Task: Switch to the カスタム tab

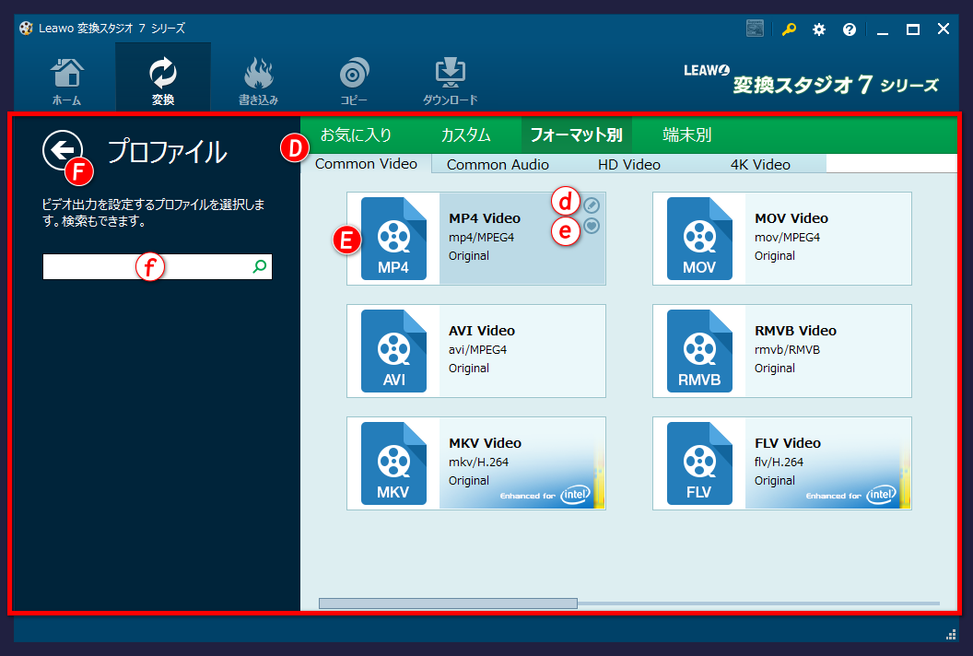Action: 465,135
